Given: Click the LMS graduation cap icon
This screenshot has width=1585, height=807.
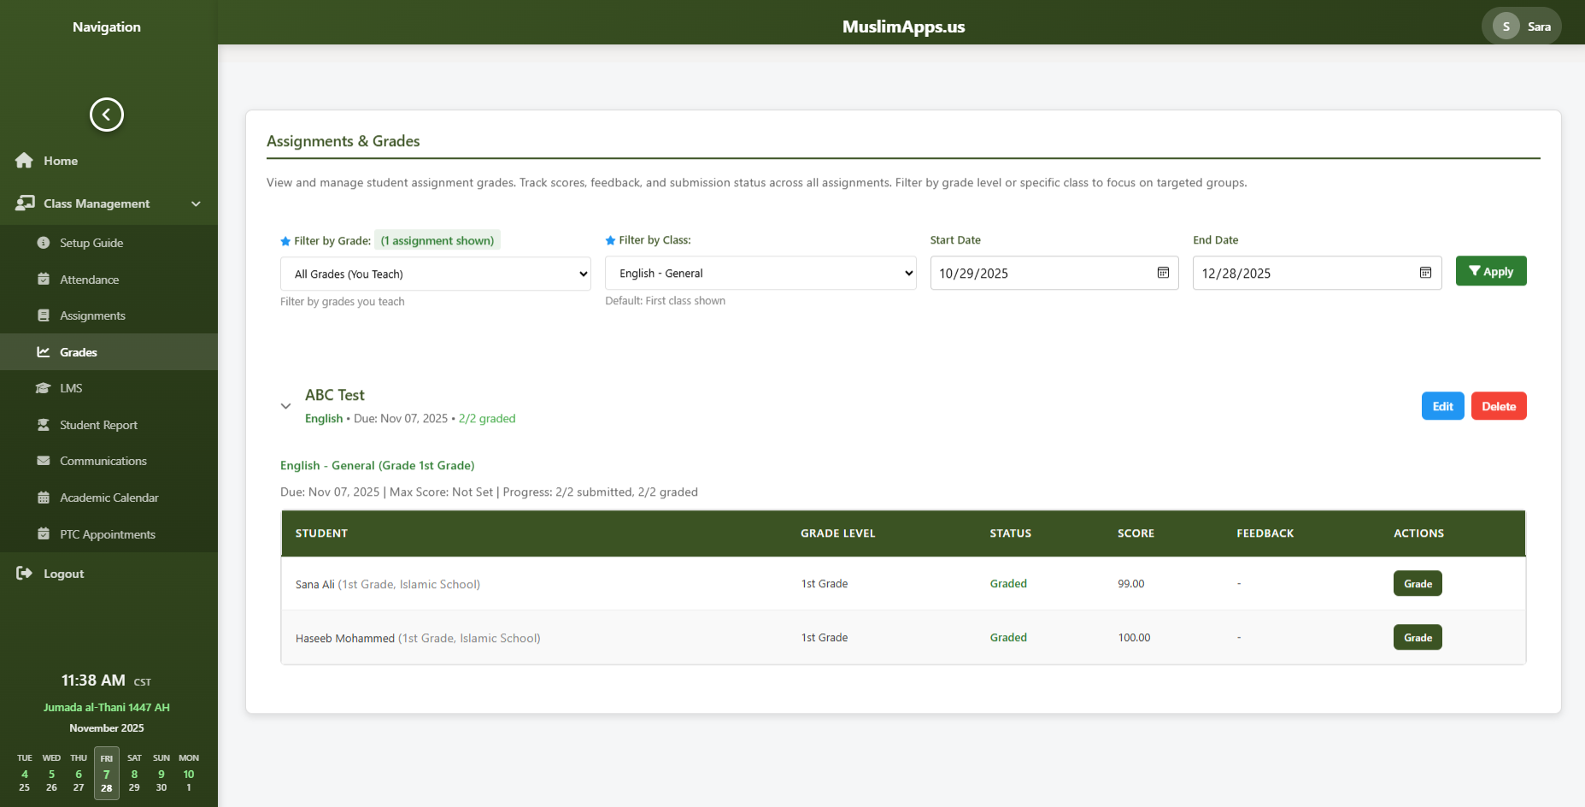Looking at the screenshot, I should pos(43,388).
